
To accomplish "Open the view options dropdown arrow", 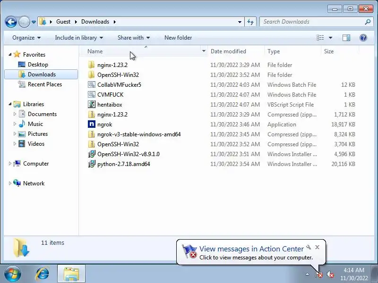I will (330, 38).
